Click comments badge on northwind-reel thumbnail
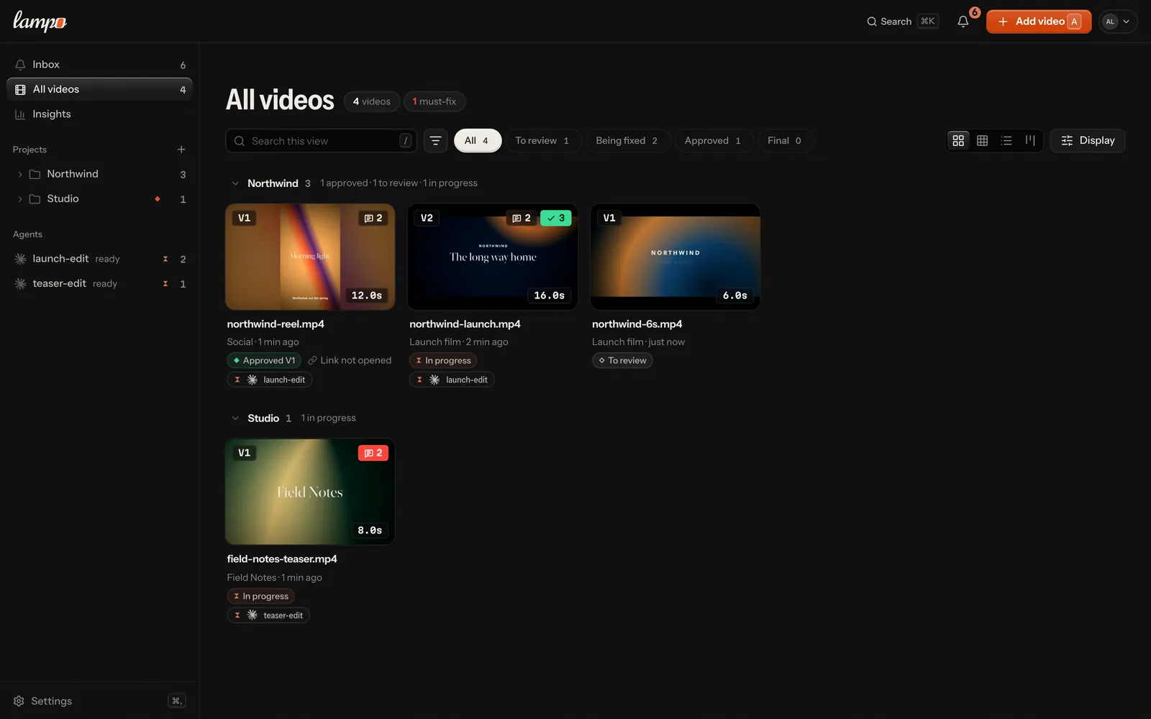Screen dimensions: 1151x719 373,218
